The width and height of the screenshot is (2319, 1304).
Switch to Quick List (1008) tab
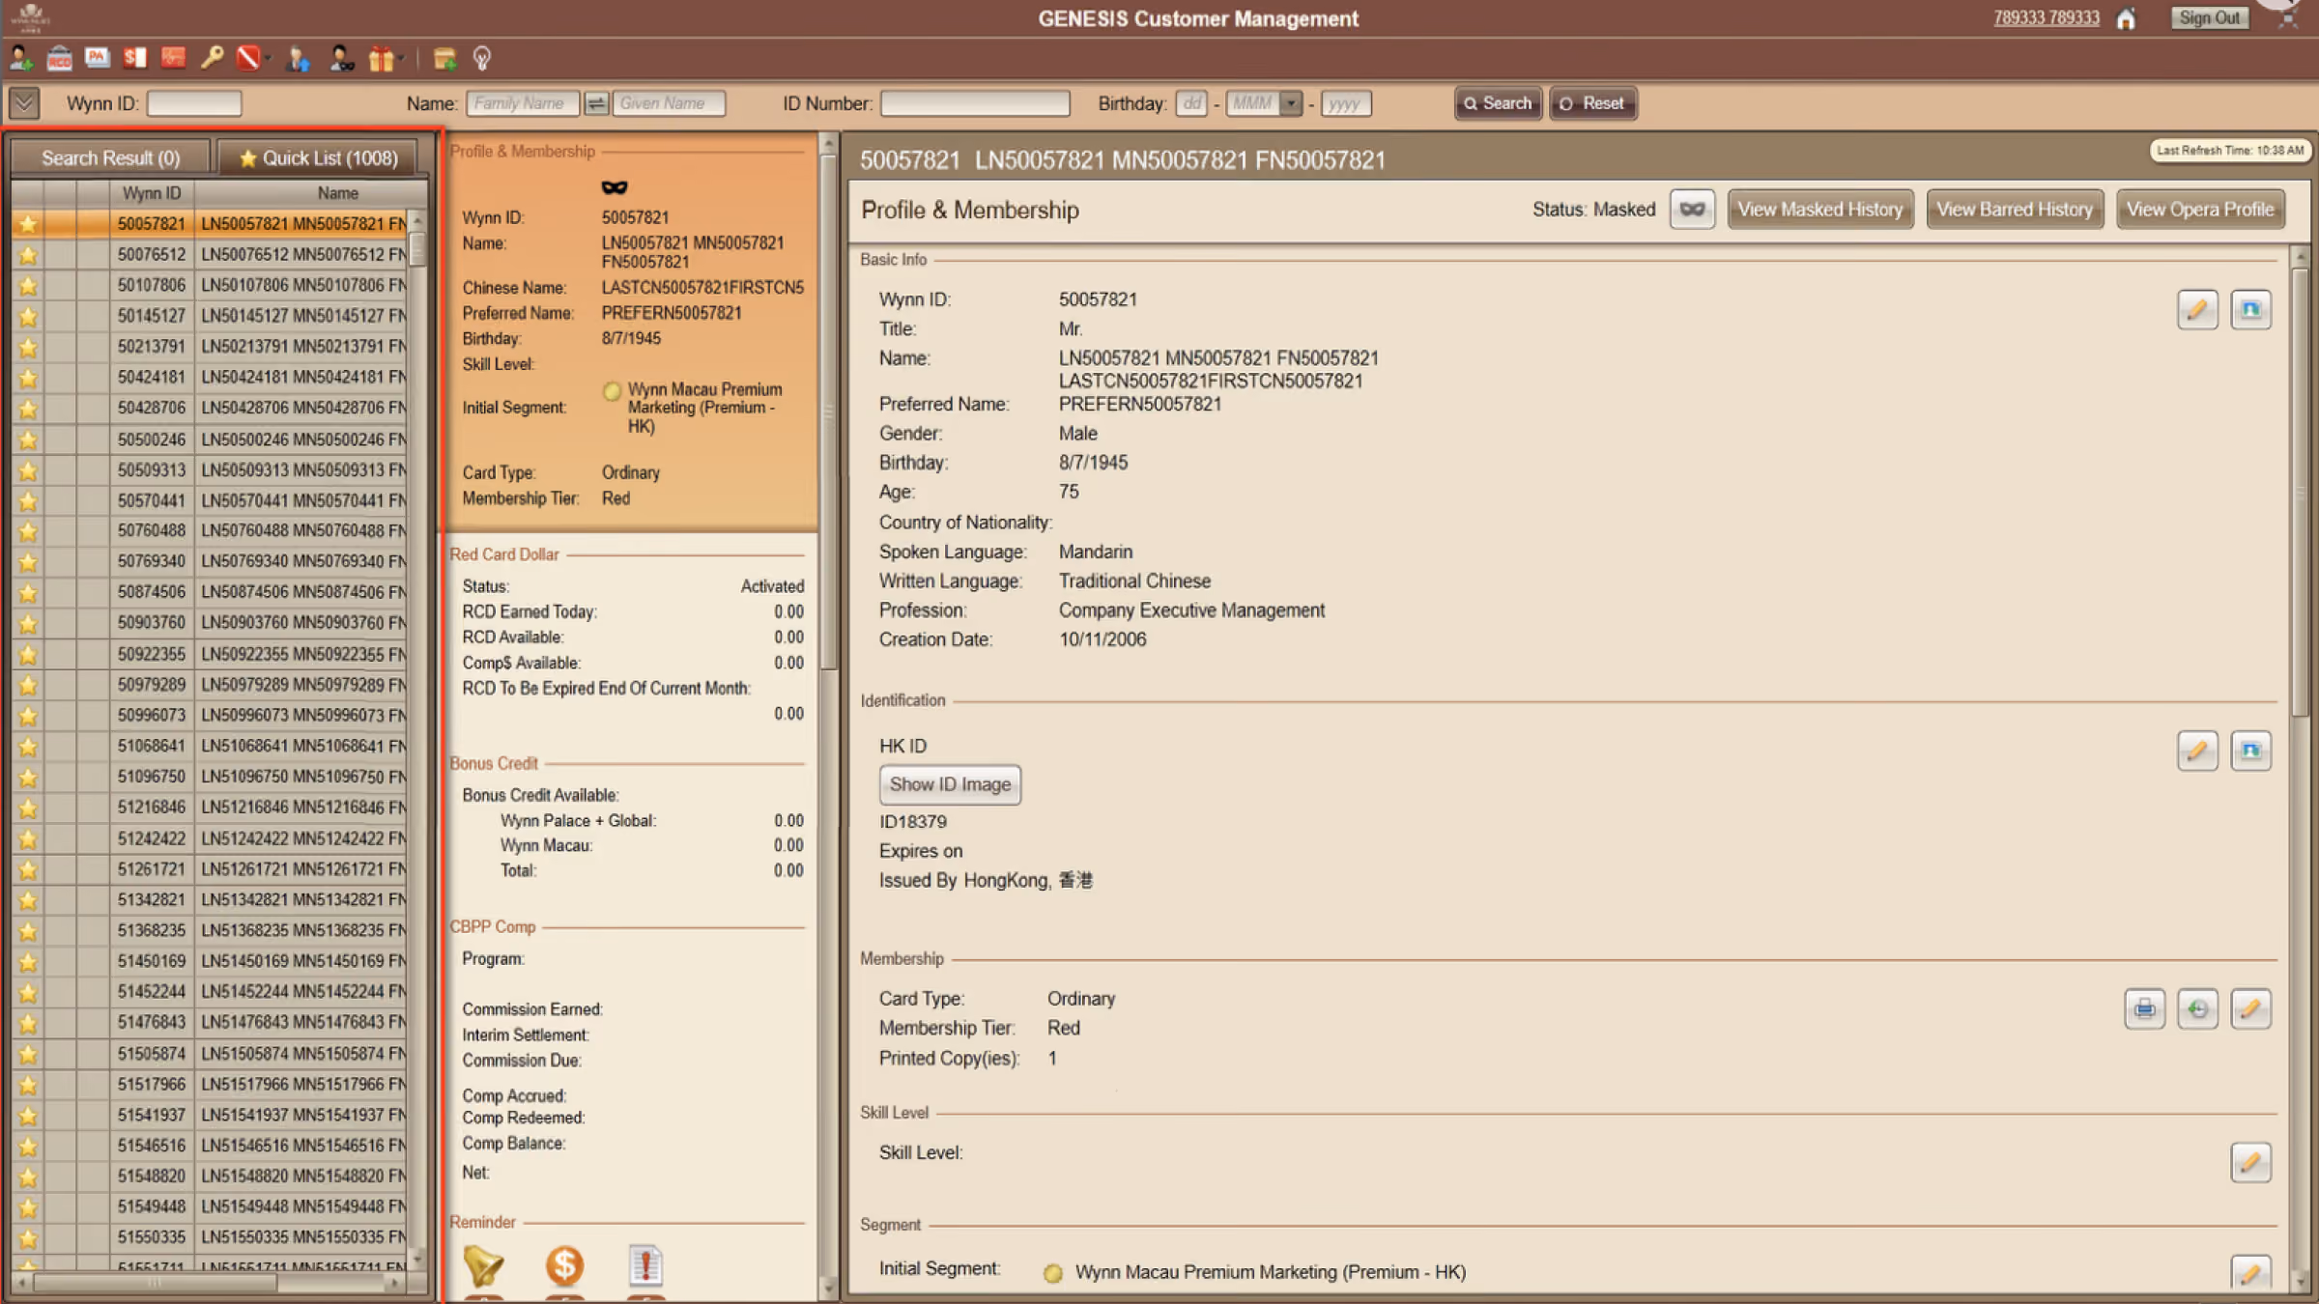coord(318,157)
